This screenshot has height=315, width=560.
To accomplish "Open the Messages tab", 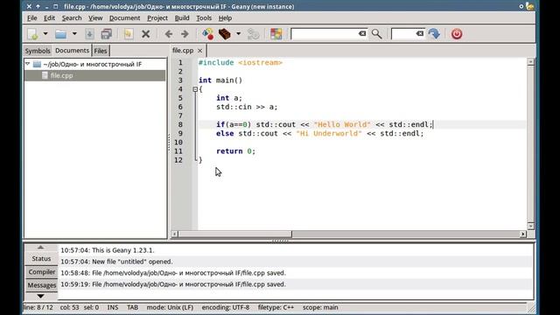I will (42, 285).
